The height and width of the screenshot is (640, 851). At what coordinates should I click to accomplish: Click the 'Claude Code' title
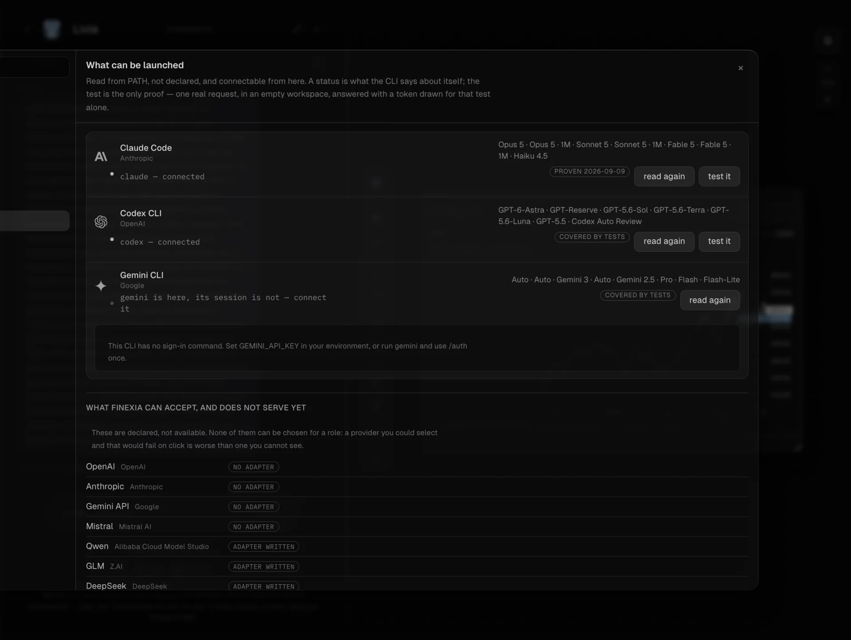tap(146, 148)
